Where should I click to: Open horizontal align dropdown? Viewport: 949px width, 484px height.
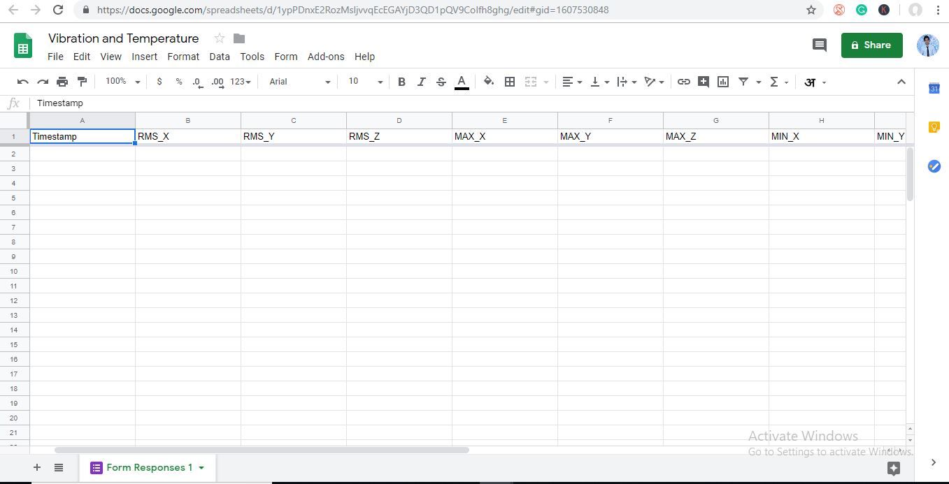[x=572, y=82]
